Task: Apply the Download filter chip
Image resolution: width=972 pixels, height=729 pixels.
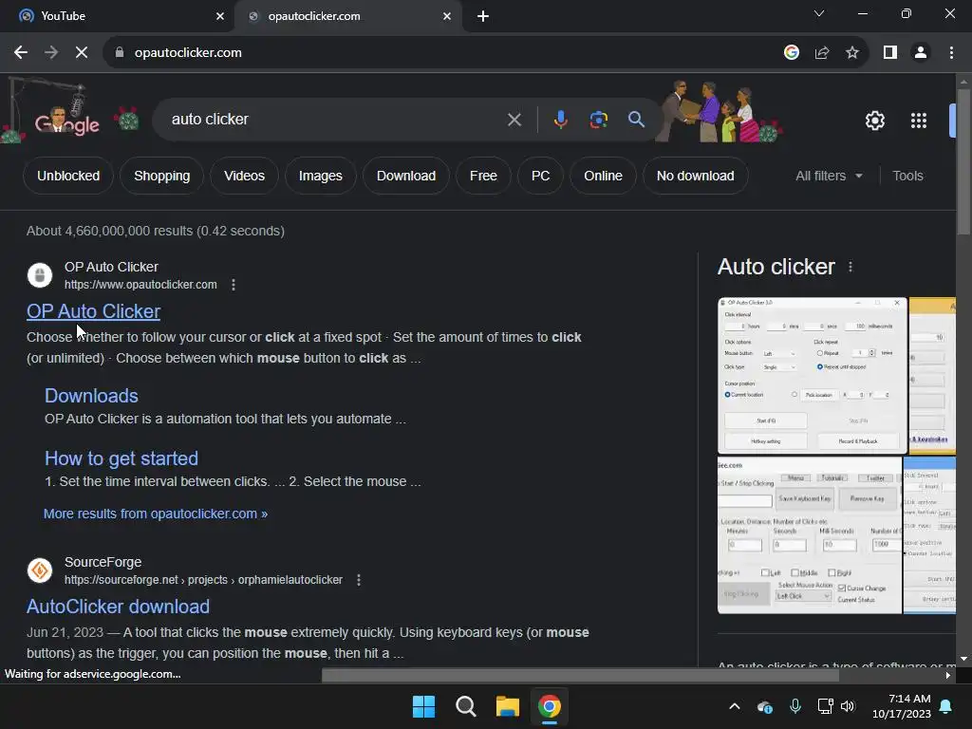Action: 406,176
